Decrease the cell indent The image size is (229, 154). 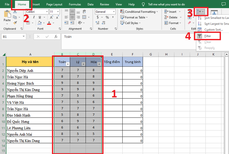(x=66, y=23)
